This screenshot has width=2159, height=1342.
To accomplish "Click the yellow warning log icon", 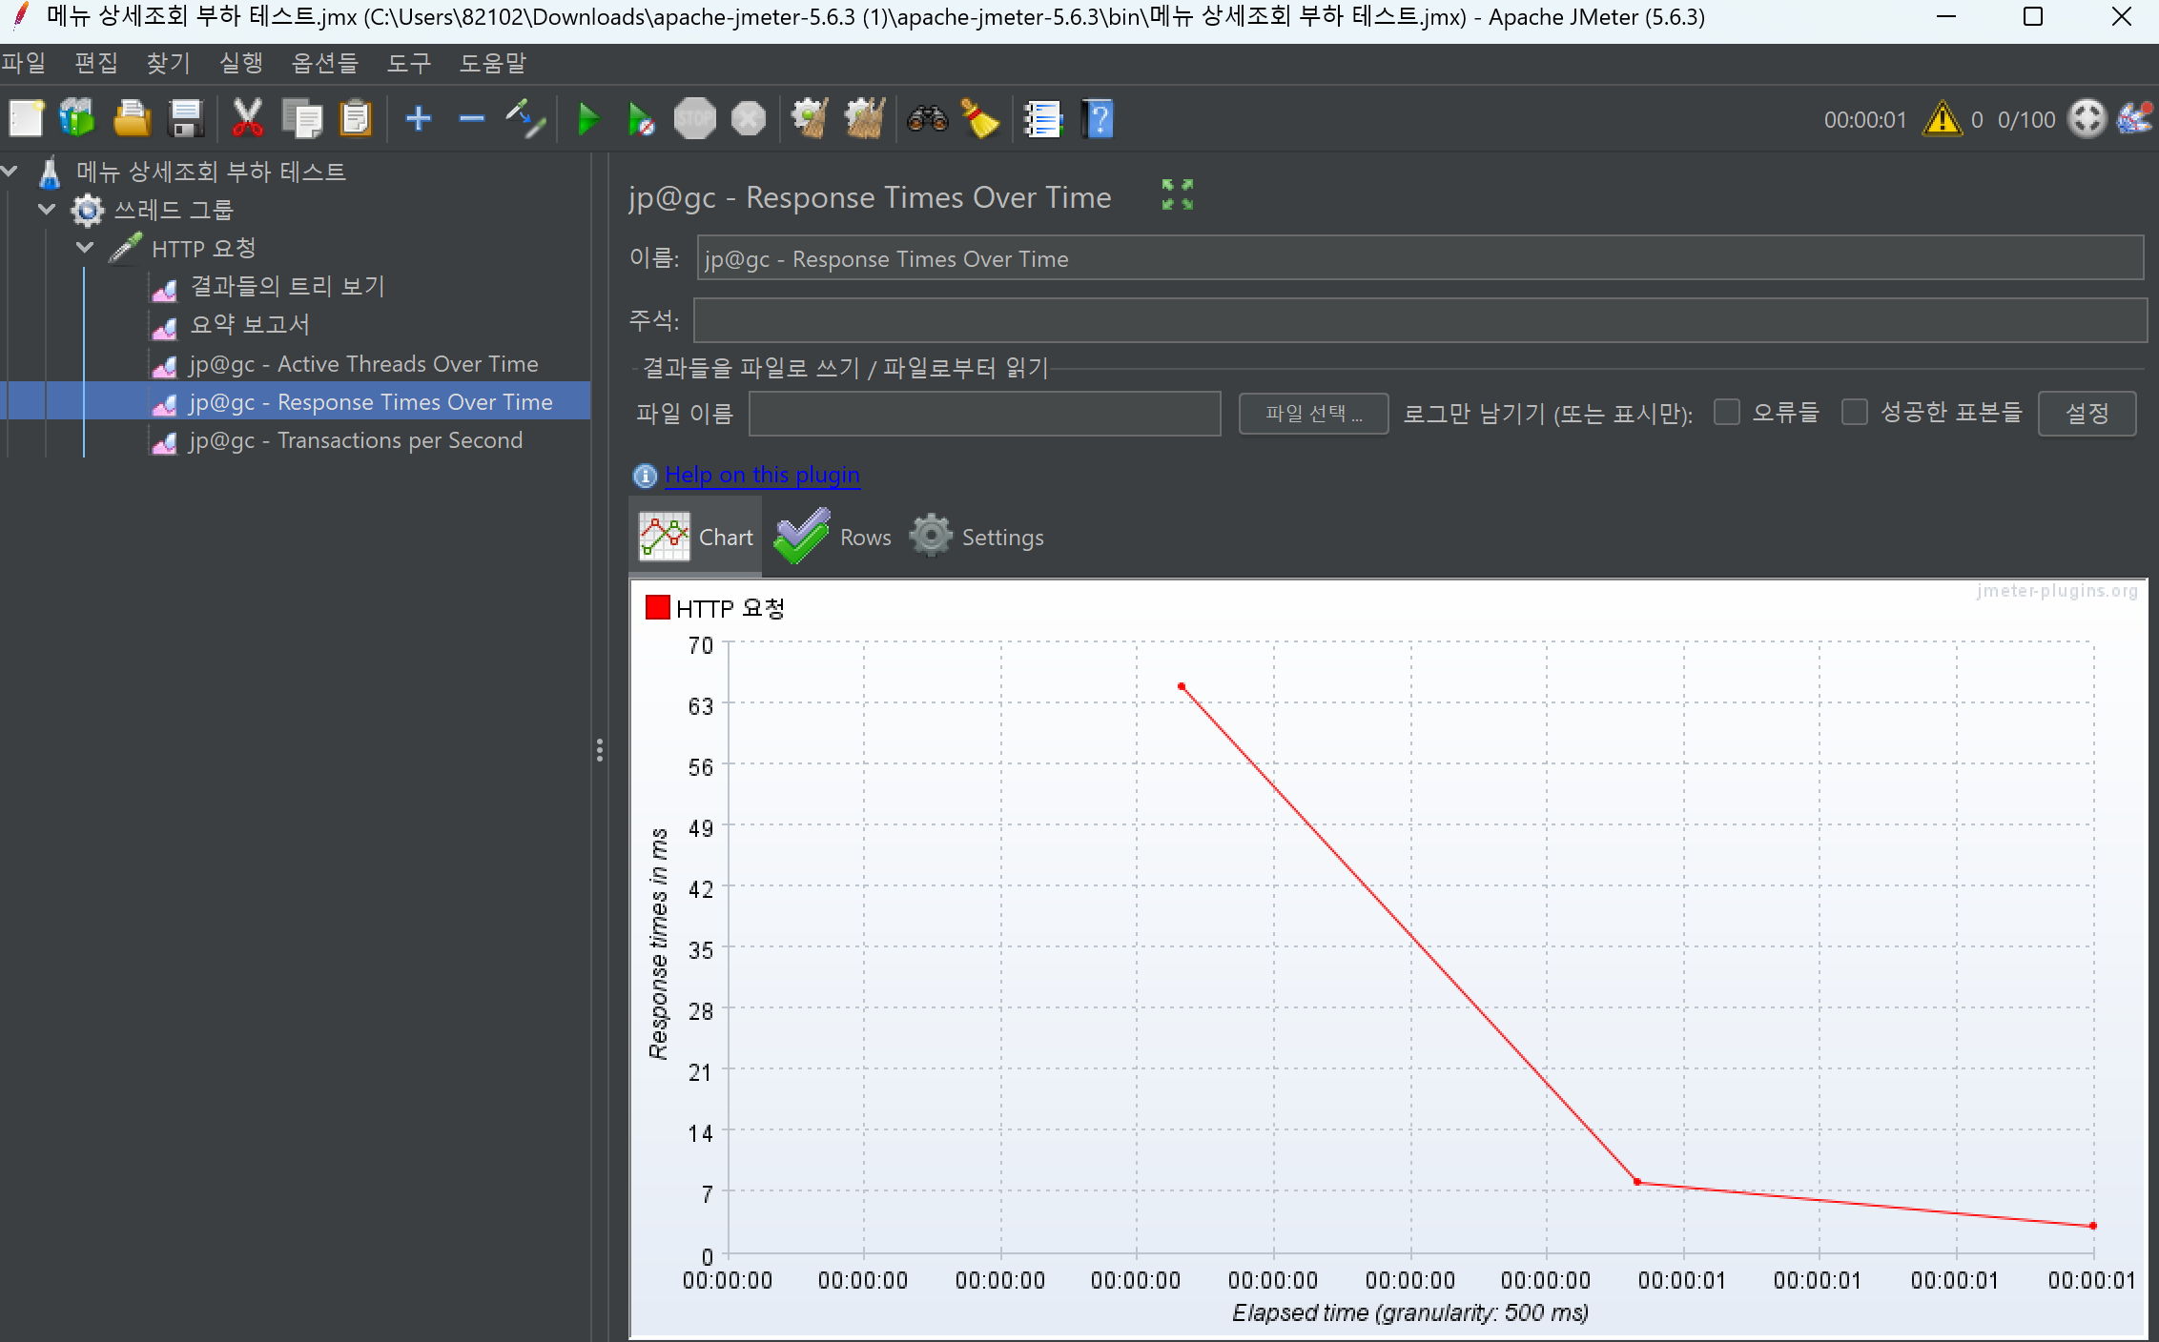I will point(1942,119).
